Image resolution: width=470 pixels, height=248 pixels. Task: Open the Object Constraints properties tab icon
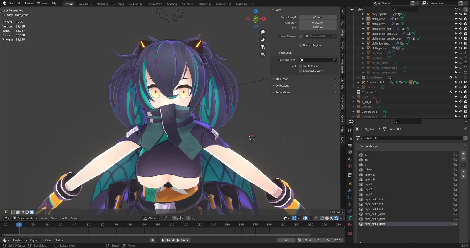click(350, 211)
